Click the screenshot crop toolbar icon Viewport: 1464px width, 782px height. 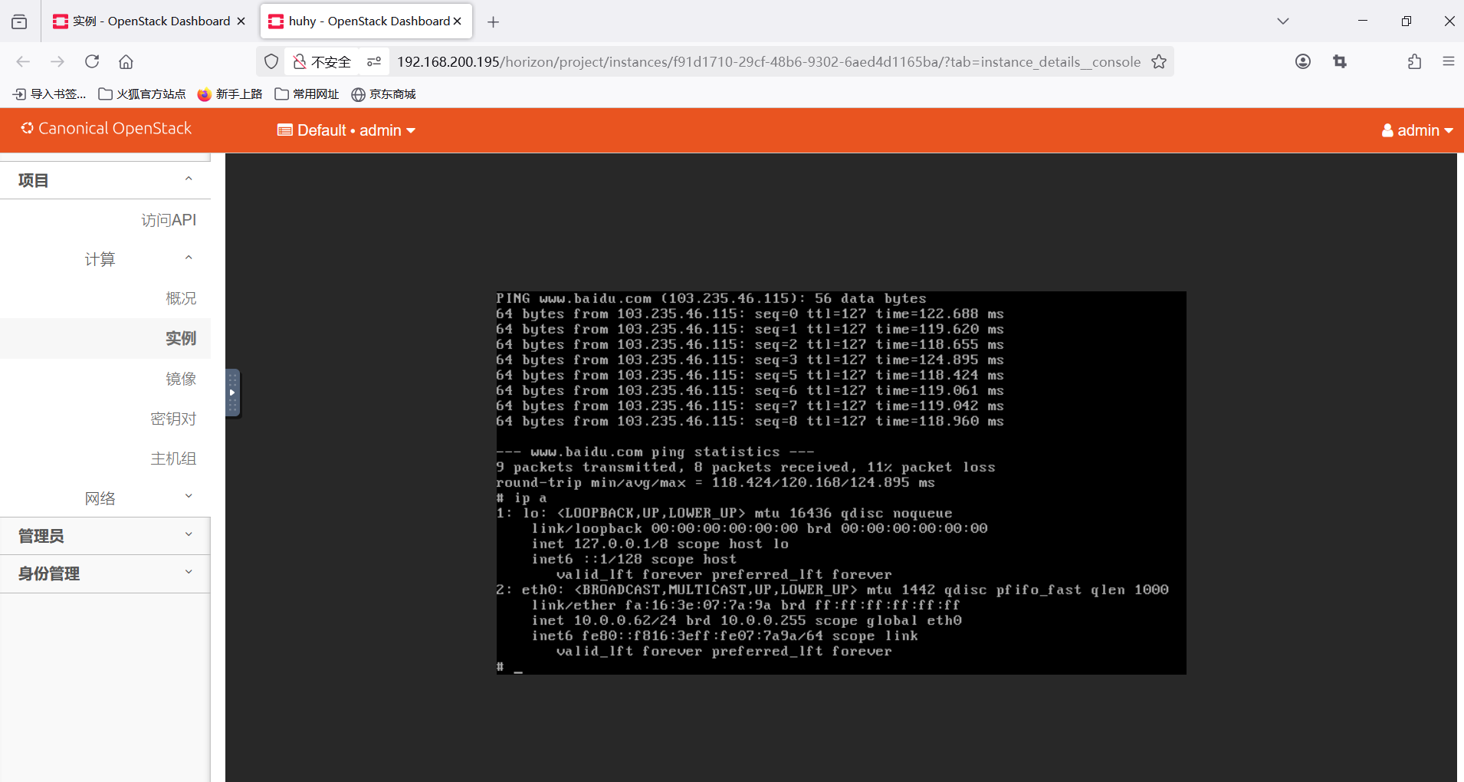pyautogui.click(x=1340, y=61)
